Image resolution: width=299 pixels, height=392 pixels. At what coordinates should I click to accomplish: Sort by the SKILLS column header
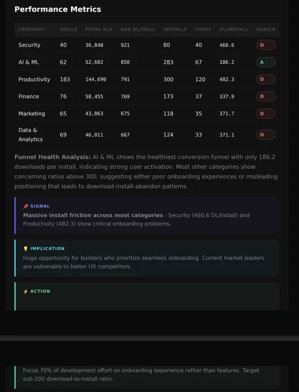click(68, 29)
